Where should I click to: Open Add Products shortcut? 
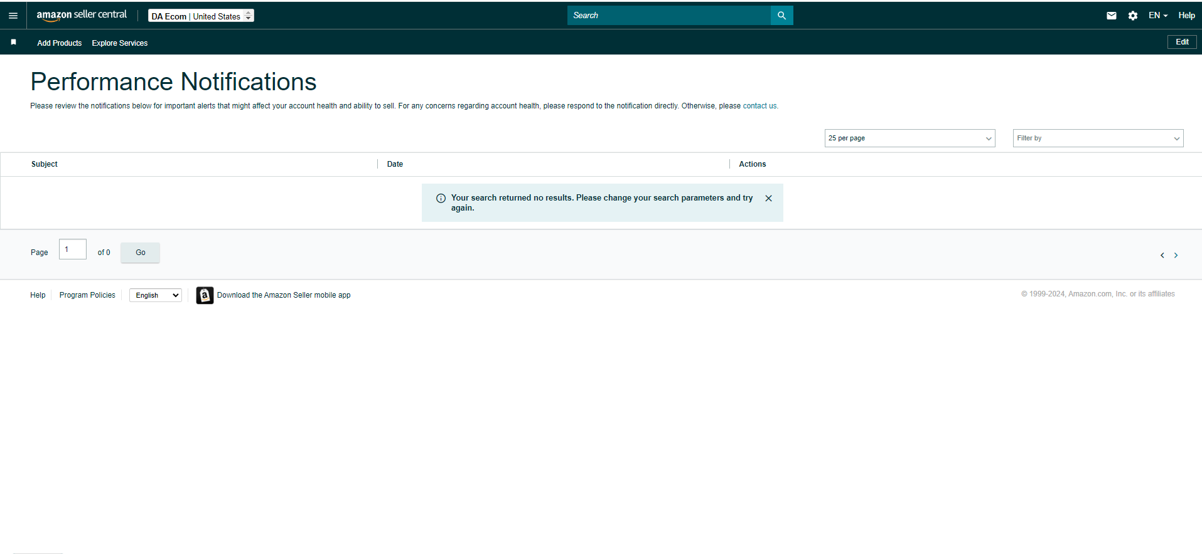click(60, 43)
